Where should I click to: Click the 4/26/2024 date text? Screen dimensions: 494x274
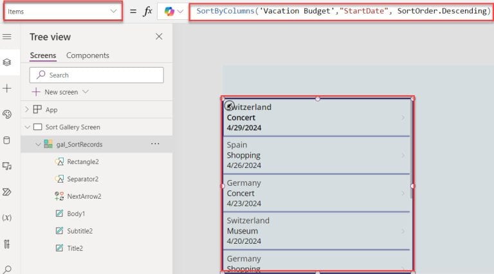244,166
